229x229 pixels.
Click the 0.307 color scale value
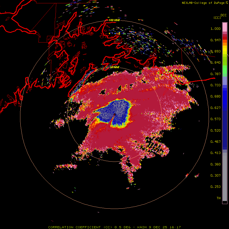216,176
